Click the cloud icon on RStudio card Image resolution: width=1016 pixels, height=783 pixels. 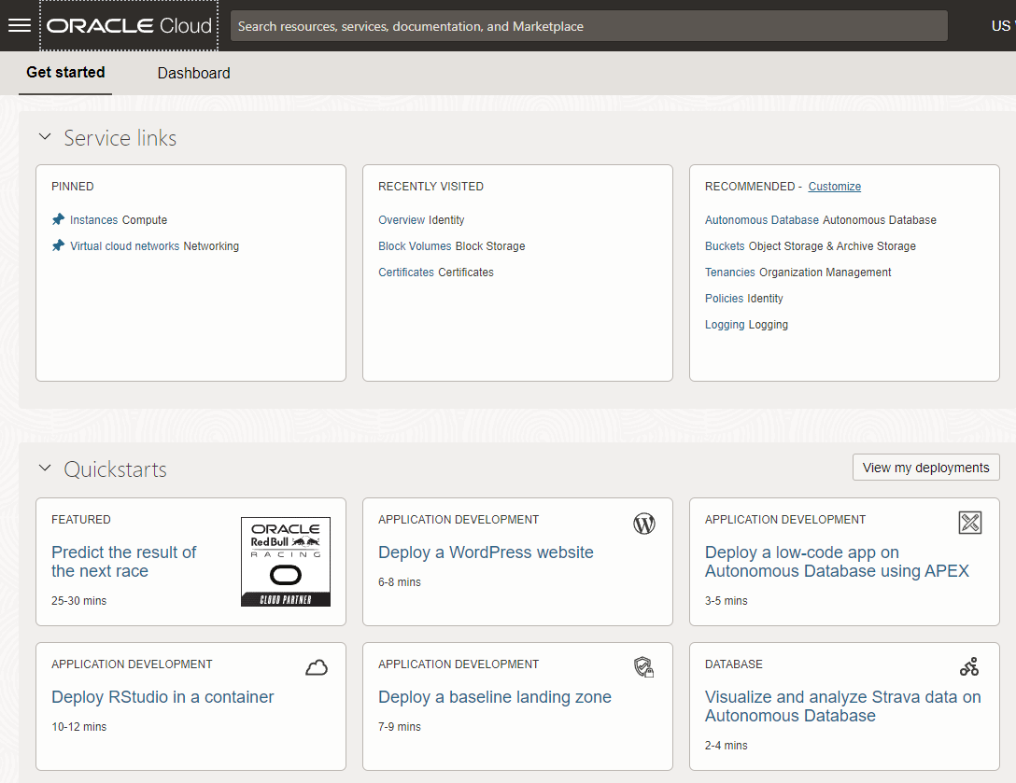coord(317,667)
